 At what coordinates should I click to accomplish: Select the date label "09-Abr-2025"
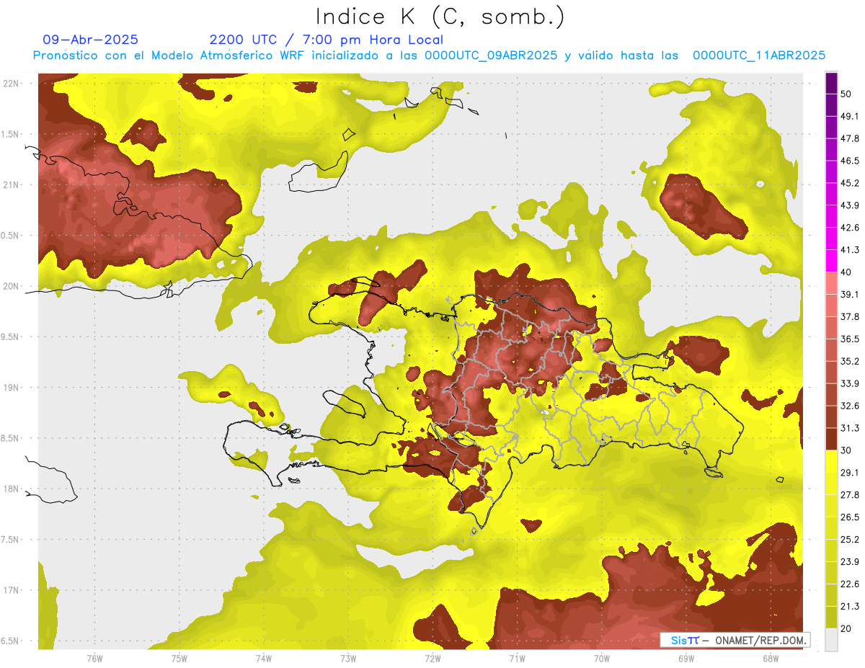pyautogui.click(x=91, y=40)
